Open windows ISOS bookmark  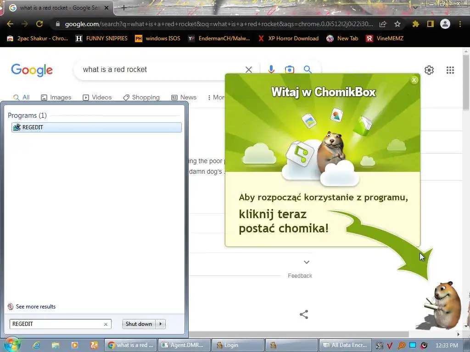tap(158, 38)
